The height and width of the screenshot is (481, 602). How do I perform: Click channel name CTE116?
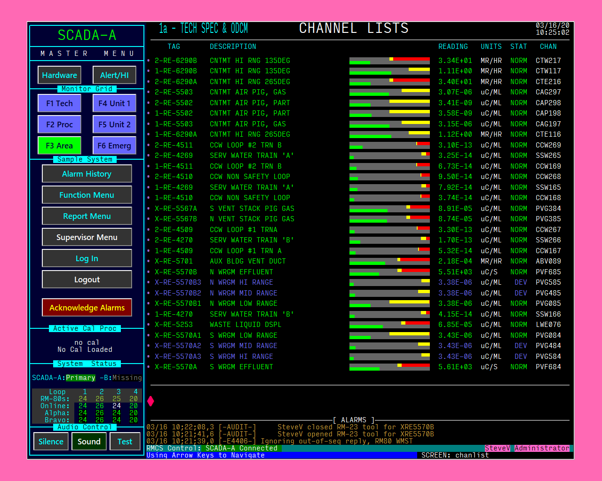[548, 134]
